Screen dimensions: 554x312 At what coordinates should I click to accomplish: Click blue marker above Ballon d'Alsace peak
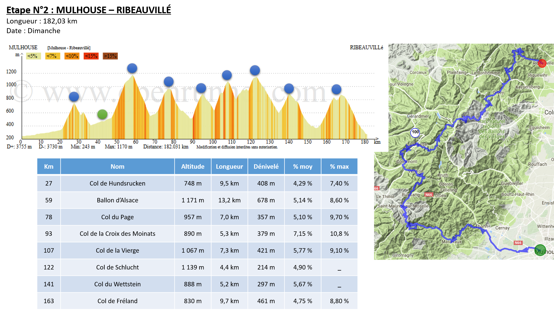(x=132, y=68)
